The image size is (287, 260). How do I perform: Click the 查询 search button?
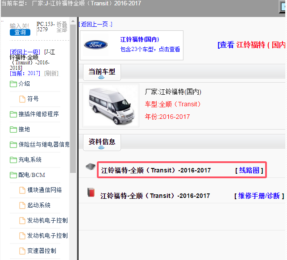[20, 33]
